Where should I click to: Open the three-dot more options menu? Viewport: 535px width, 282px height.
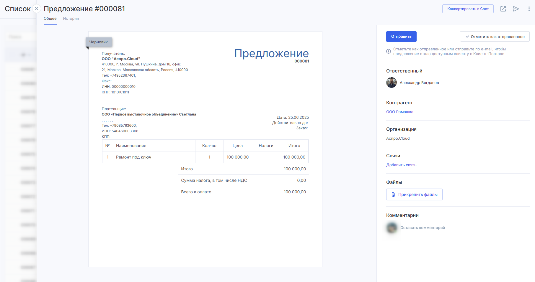tap(529, 9)
